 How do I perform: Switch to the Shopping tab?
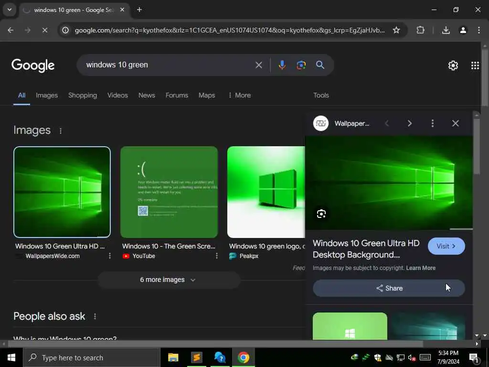pos(83,96)
